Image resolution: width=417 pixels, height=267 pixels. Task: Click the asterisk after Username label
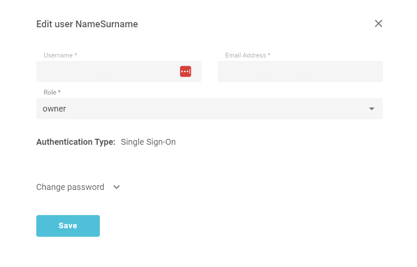(x=76, y=55)
